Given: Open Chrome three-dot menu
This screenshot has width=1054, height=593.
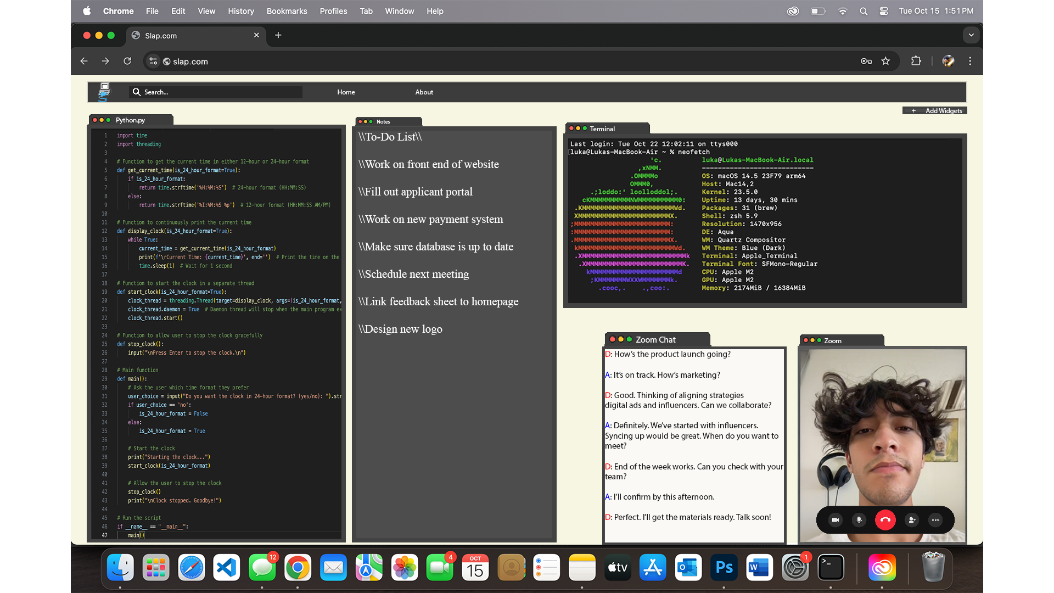Looking at the screenshot, I should [x=970, y=61].
